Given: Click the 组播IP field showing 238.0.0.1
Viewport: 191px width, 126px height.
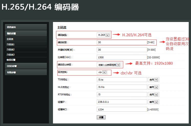Looking at the screenshot, I should [x=122, y=102].
